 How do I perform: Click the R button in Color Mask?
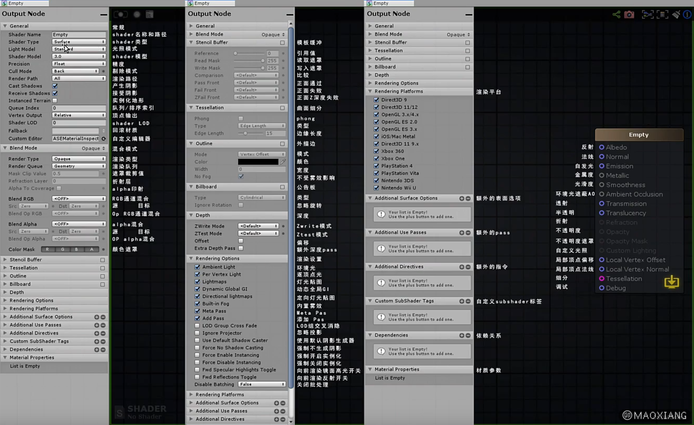[x=48, y=249]
